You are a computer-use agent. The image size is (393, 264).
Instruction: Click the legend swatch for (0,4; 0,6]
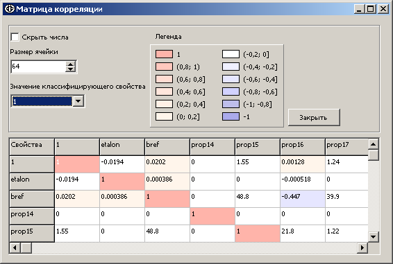[164, 91]
